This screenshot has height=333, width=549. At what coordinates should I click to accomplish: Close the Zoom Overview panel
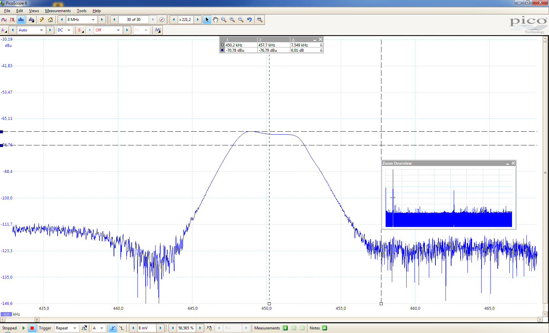click(513, 163)
